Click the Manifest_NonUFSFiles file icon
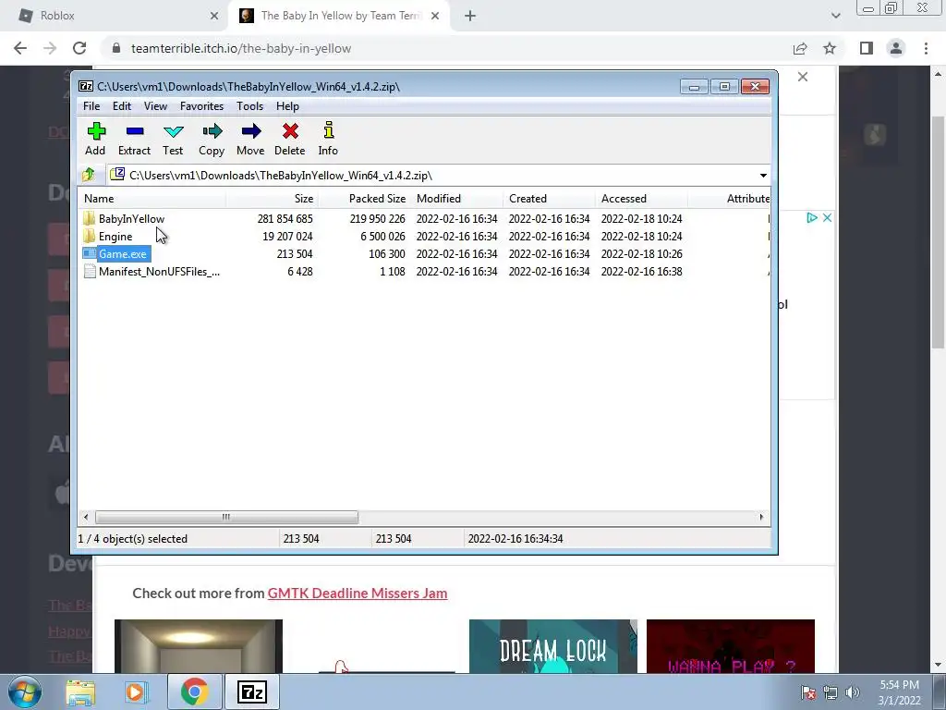The image size is (946, 710). click(x=90, y=272)
